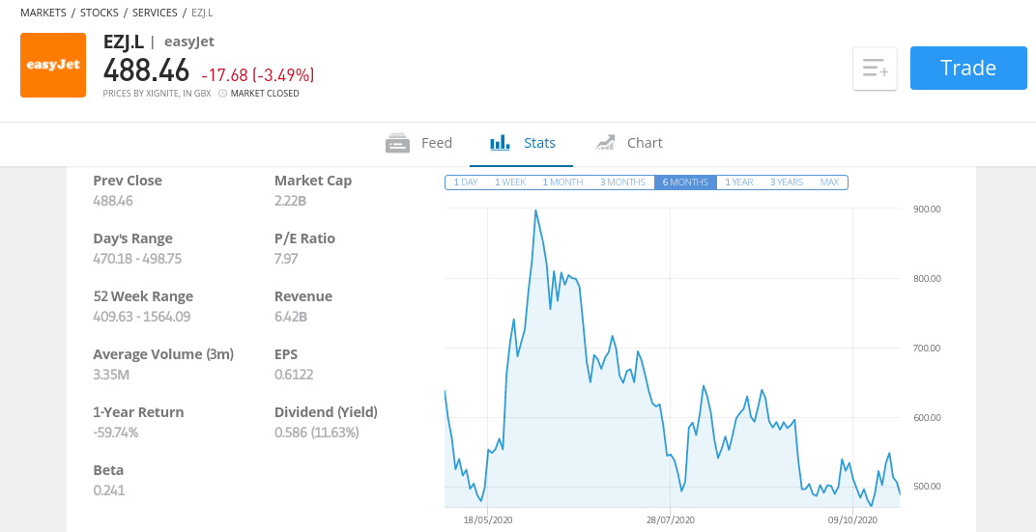This screenshot has width=1036, height=532.
Task: Click the 488.46 current price
Action: [x=147, y=70]
